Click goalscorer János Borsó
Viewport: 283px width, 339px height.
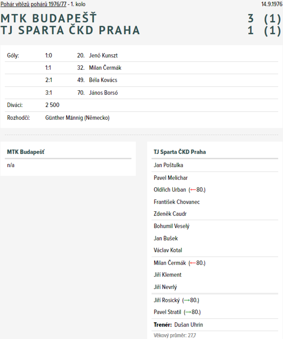pos(103,93)
